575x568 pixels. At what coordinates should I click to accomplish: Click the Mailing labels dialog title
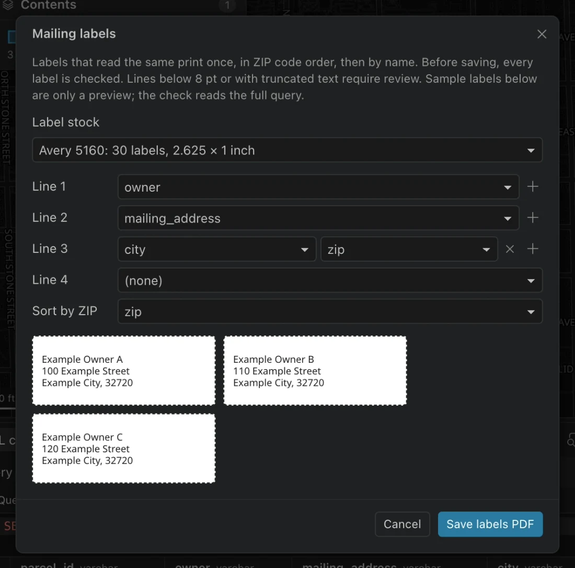(x=74, y=34)
